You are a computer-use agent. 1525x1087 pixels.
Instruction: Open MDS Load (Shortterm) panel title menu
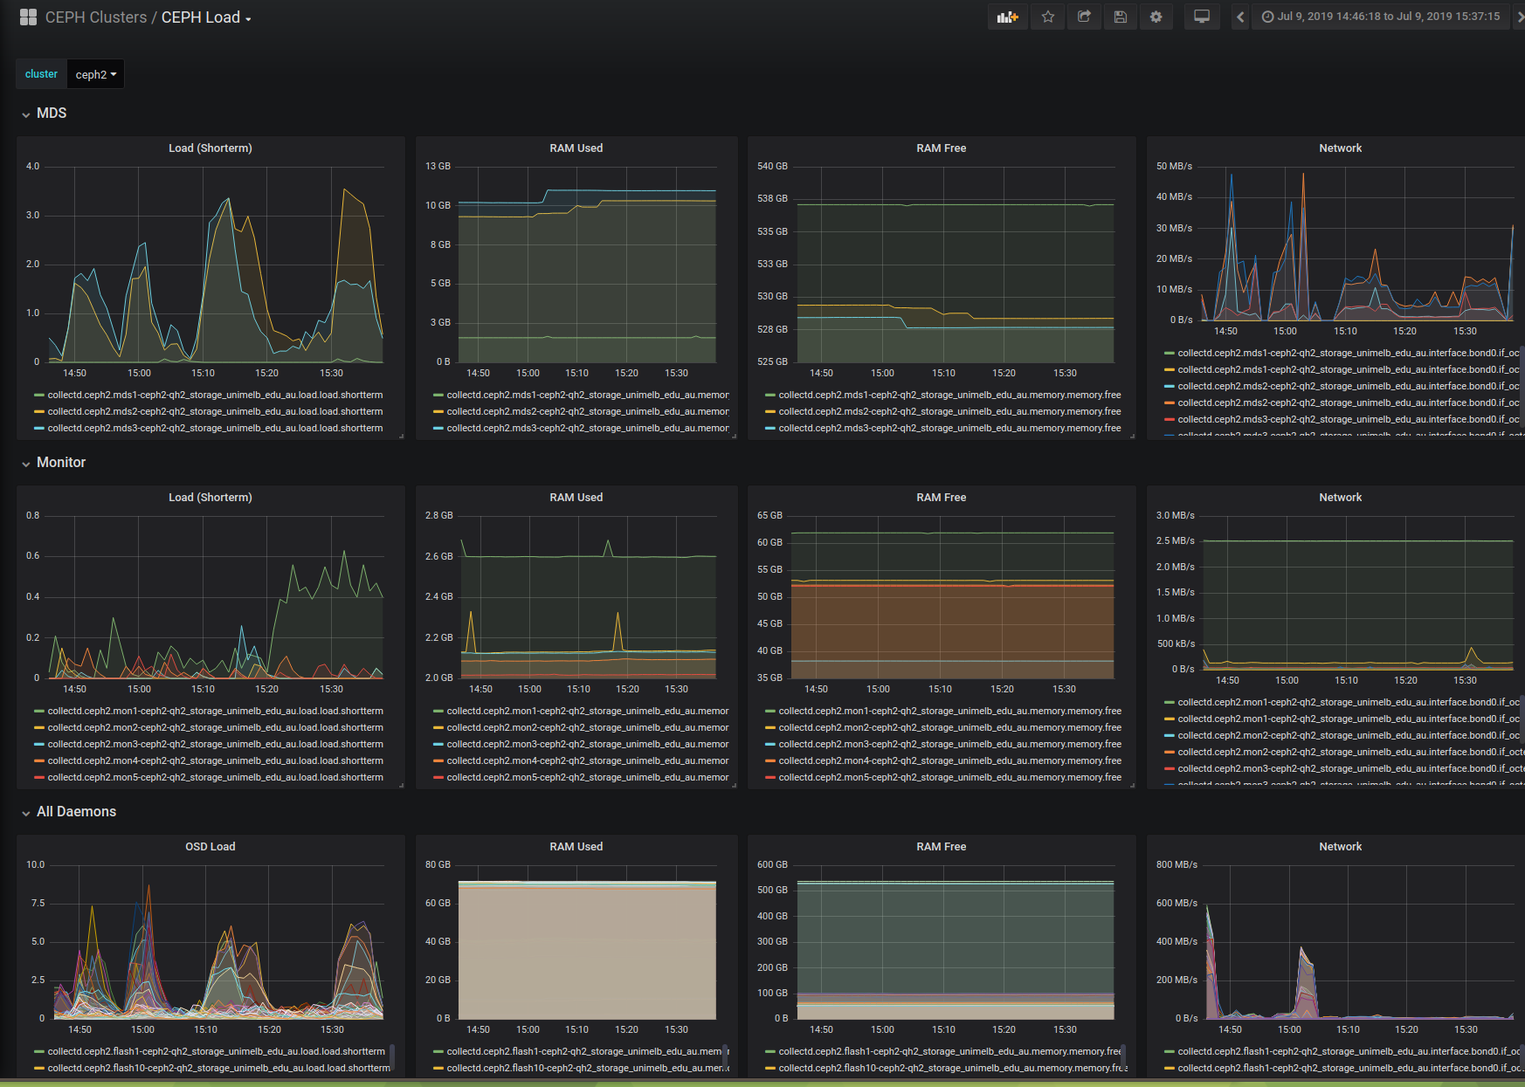coord(210,148)
